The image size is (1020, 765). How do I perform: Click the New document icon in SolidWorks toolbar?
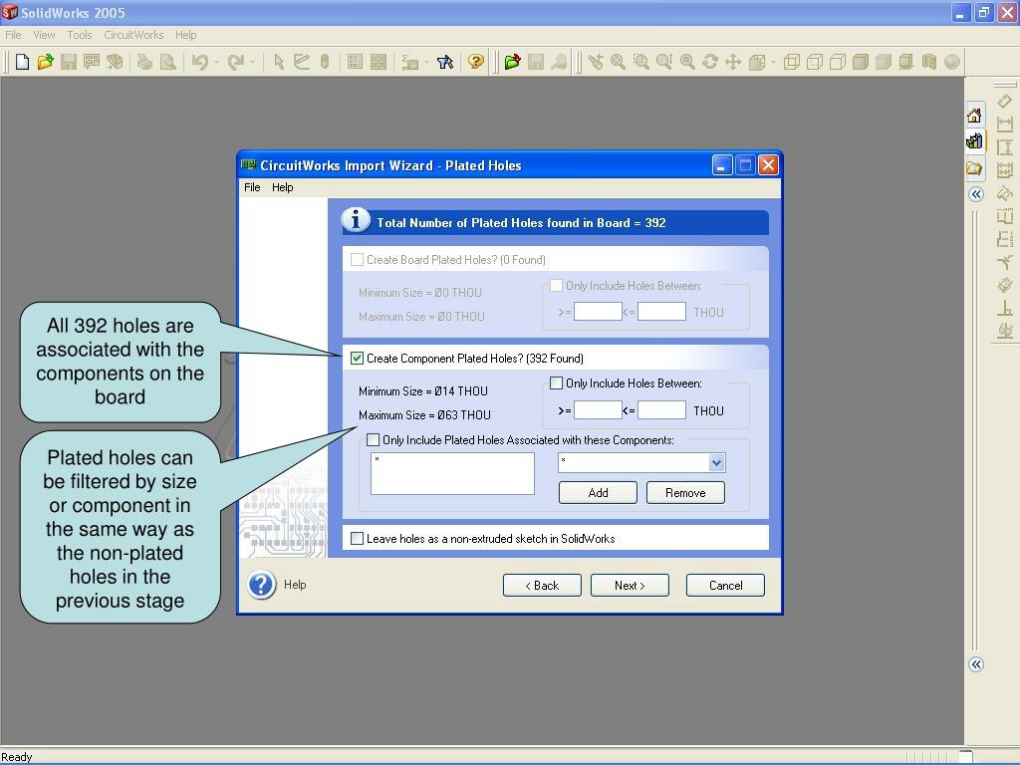click(x=22, y=62)
